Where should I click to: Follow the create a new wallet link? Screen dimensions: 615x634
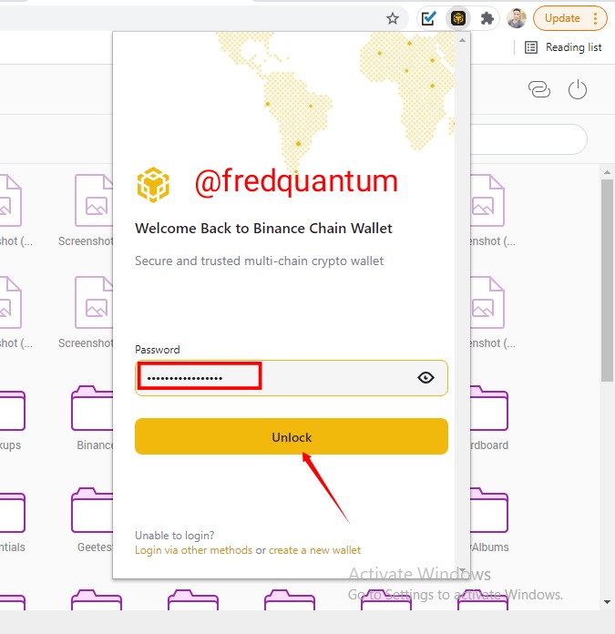[x=314, y=550]
